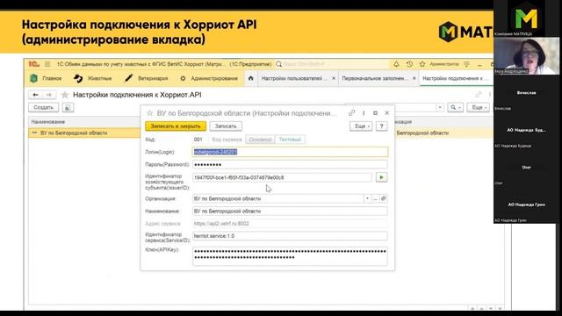The image size is (562, 316).
Task: Click Администратор user name
Action: [x=444, y=64]
